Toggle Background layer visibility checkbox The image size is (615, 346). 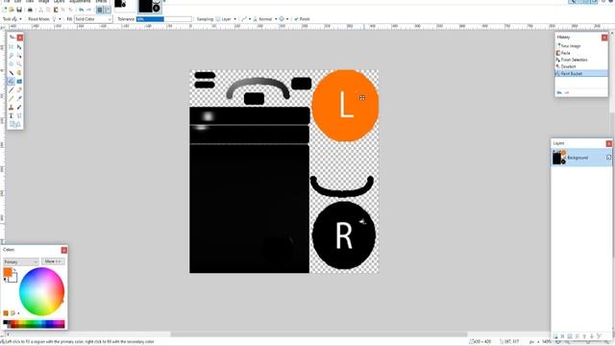click(x=609, y=158)
